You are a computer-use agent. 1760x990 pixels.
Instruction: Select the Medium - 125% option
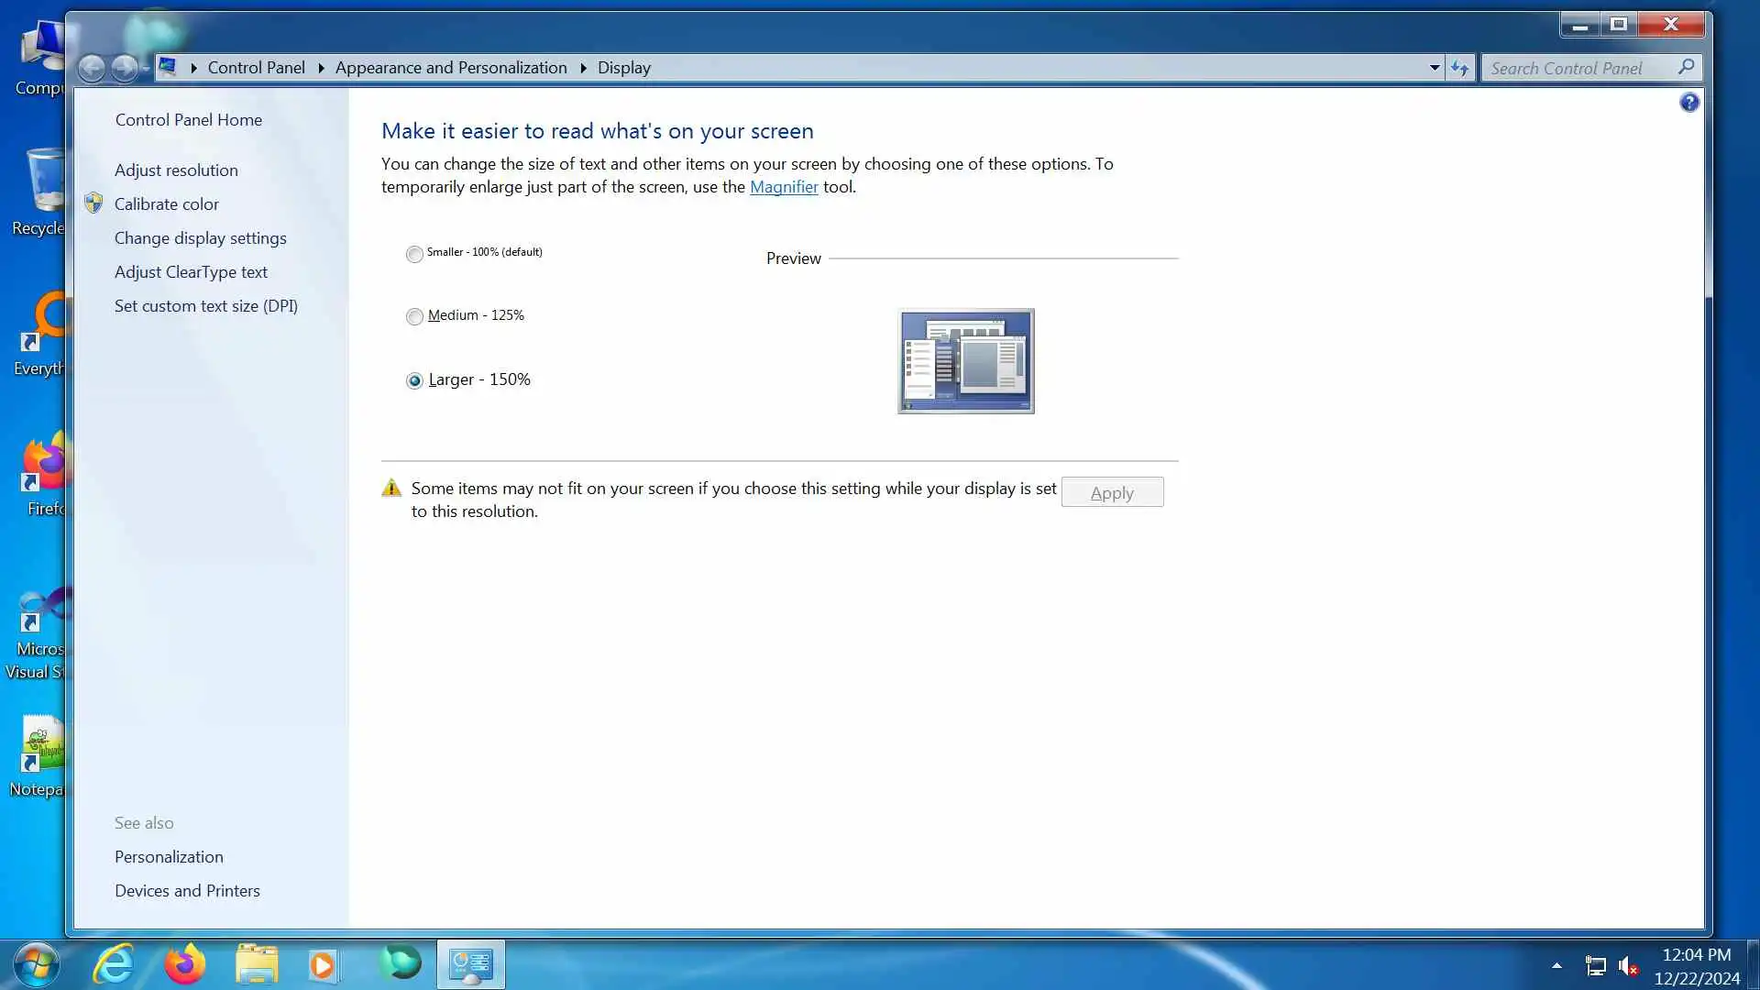[414, 316]
